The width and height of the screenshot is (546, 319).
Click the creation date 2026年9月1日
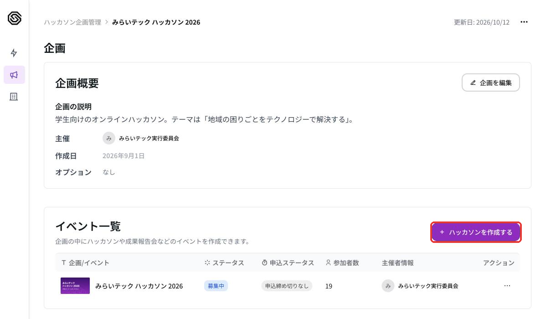[123, 156]
